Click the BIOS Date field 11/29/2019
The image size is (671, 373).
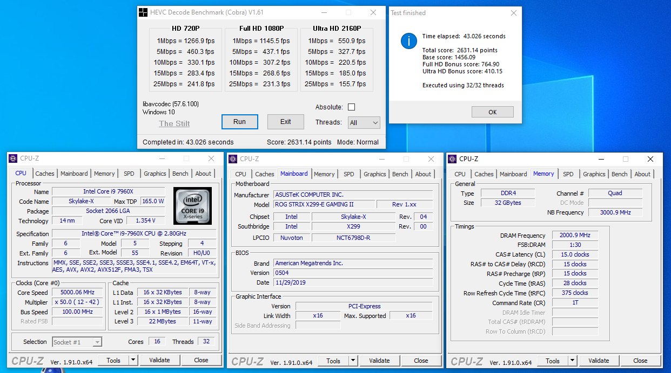[x=352, y=282]
